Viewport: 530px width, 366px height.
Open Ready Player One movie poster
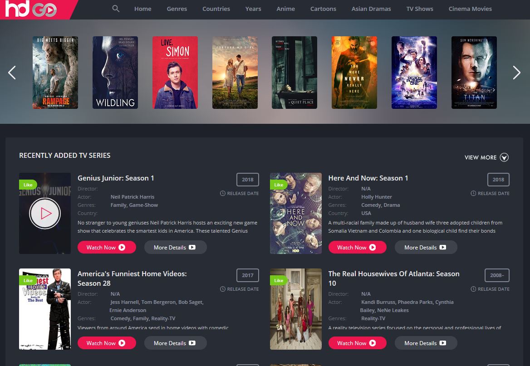coord(414,73)
